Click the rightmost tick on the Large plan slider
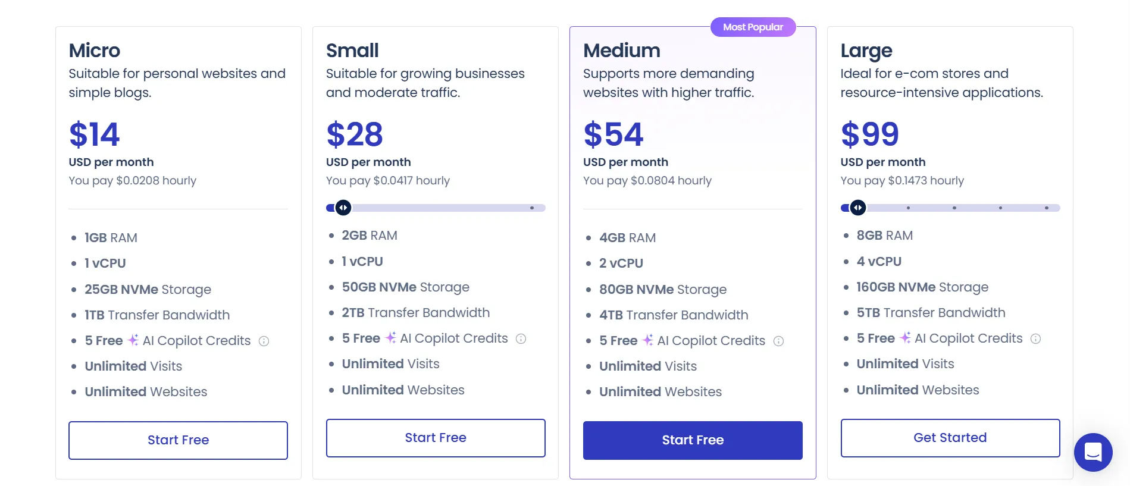Image resolution: width=1130 pixels, height=486 pixels. click(x=1047, y=208)
